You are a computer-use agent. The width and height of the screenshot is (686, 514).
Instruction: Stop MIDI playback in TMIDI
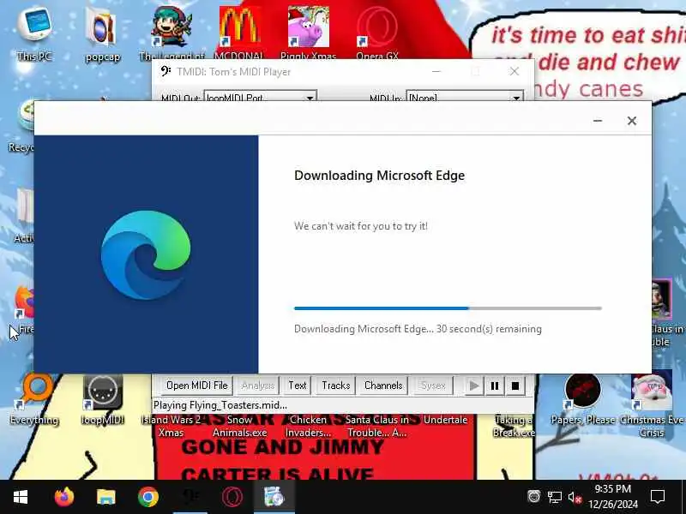(x=515, y=385)
